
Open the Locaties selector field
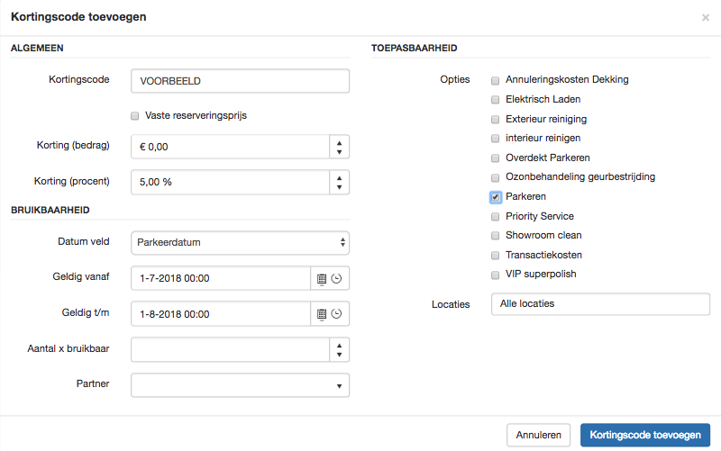(600, 304)
